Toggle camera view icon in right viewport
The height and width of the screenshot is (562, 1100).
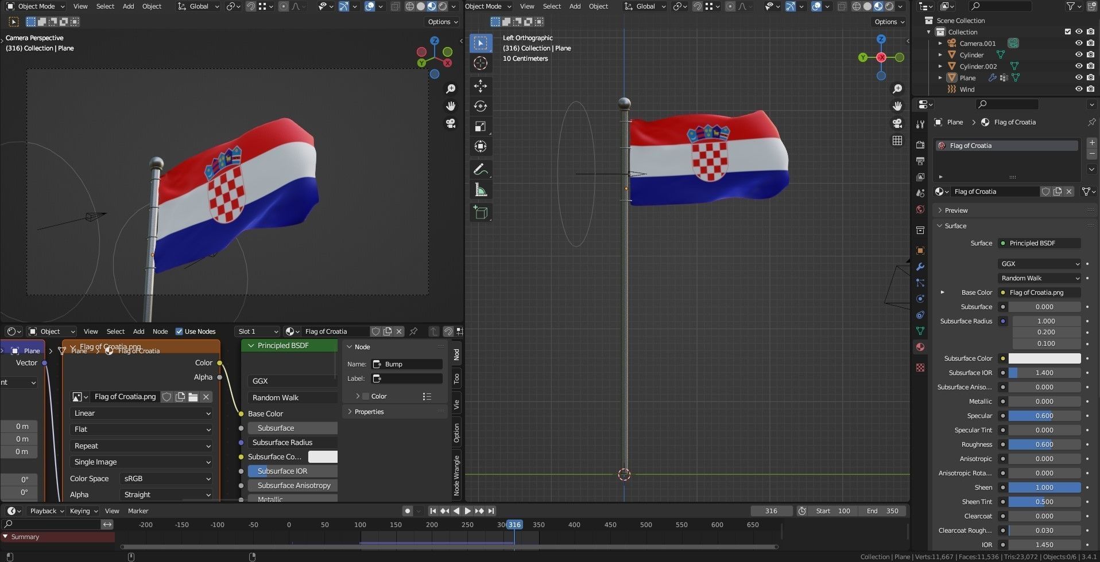click(x=897, y=123)
